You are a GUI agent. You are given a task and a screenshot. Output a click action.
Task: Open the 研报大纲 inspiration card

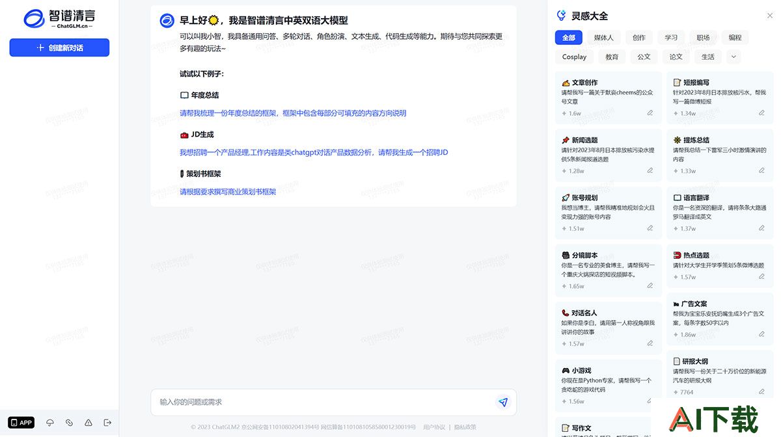(719, 376)
